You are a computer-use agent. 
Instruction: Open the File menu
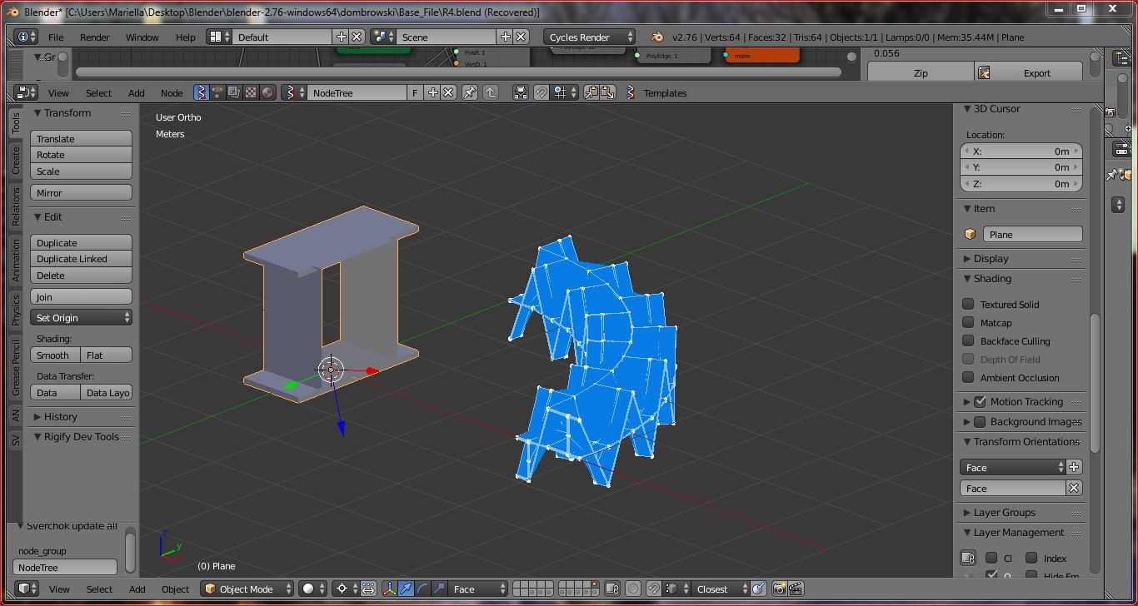click(x=56, y=37)
